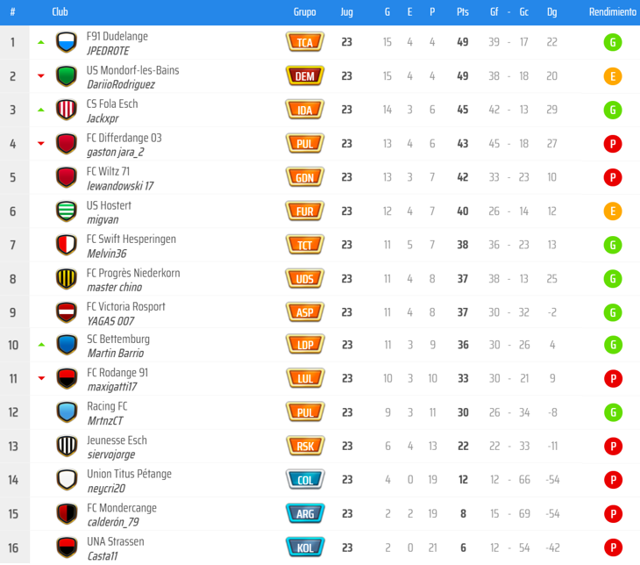Sort table by Pts column header
This screenshot has width=640, height=565.
[x=462, y=12]
